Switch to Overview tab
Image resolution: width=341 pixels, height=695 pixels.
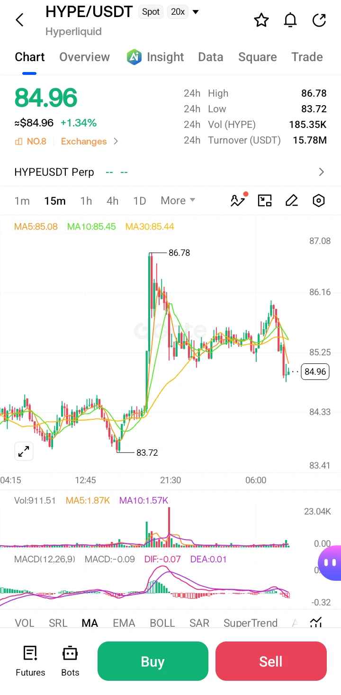click(x=84, y=57)
